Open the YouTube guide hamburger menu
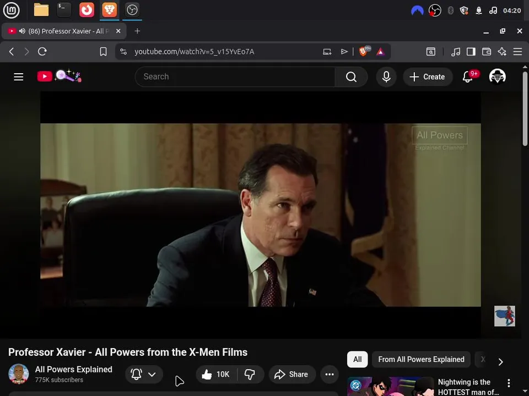Image resolution: width=529 pixels, height=396 pixels. [x=19, y=77]
